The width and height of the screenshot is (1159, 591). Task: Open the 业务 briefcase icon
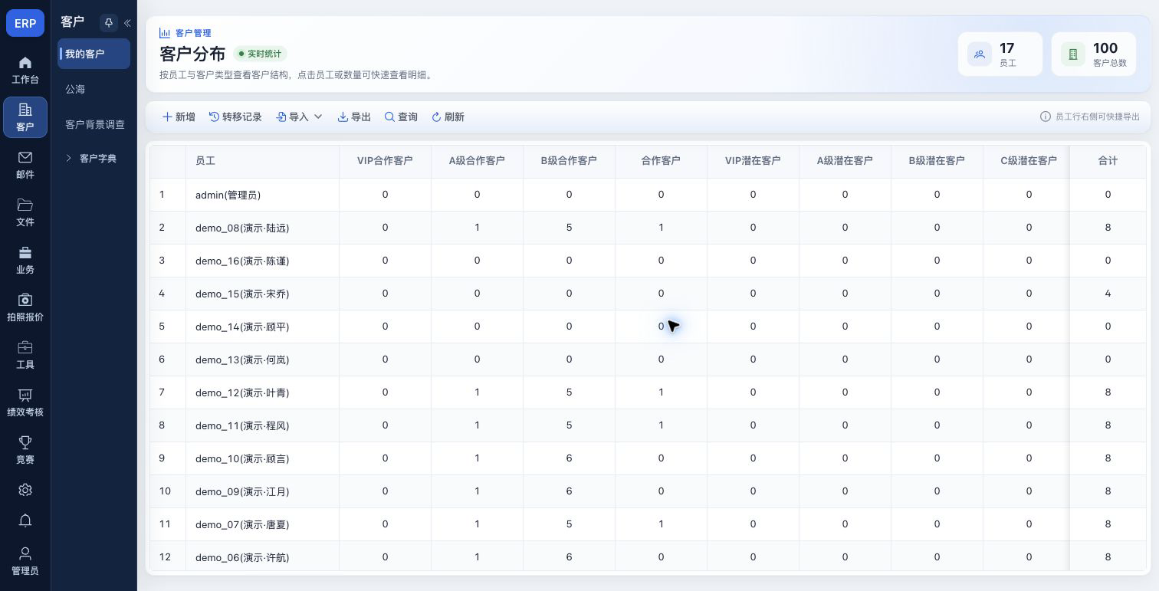coord(25,252)
